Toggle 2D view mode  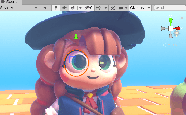[45, 8]
